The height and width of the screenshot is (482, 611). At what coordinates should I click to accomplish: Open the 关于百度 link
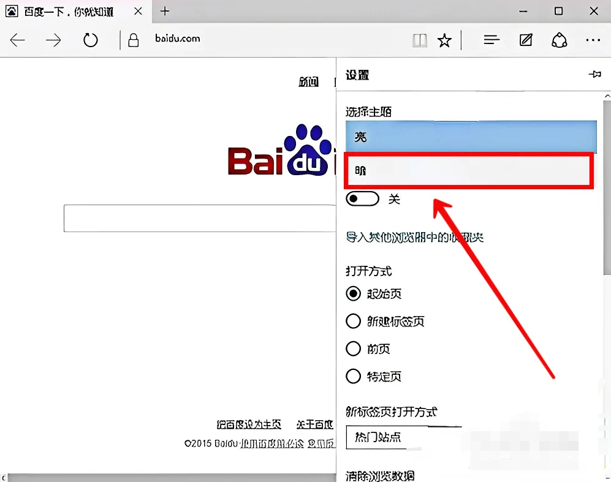[x=315, y=424]
